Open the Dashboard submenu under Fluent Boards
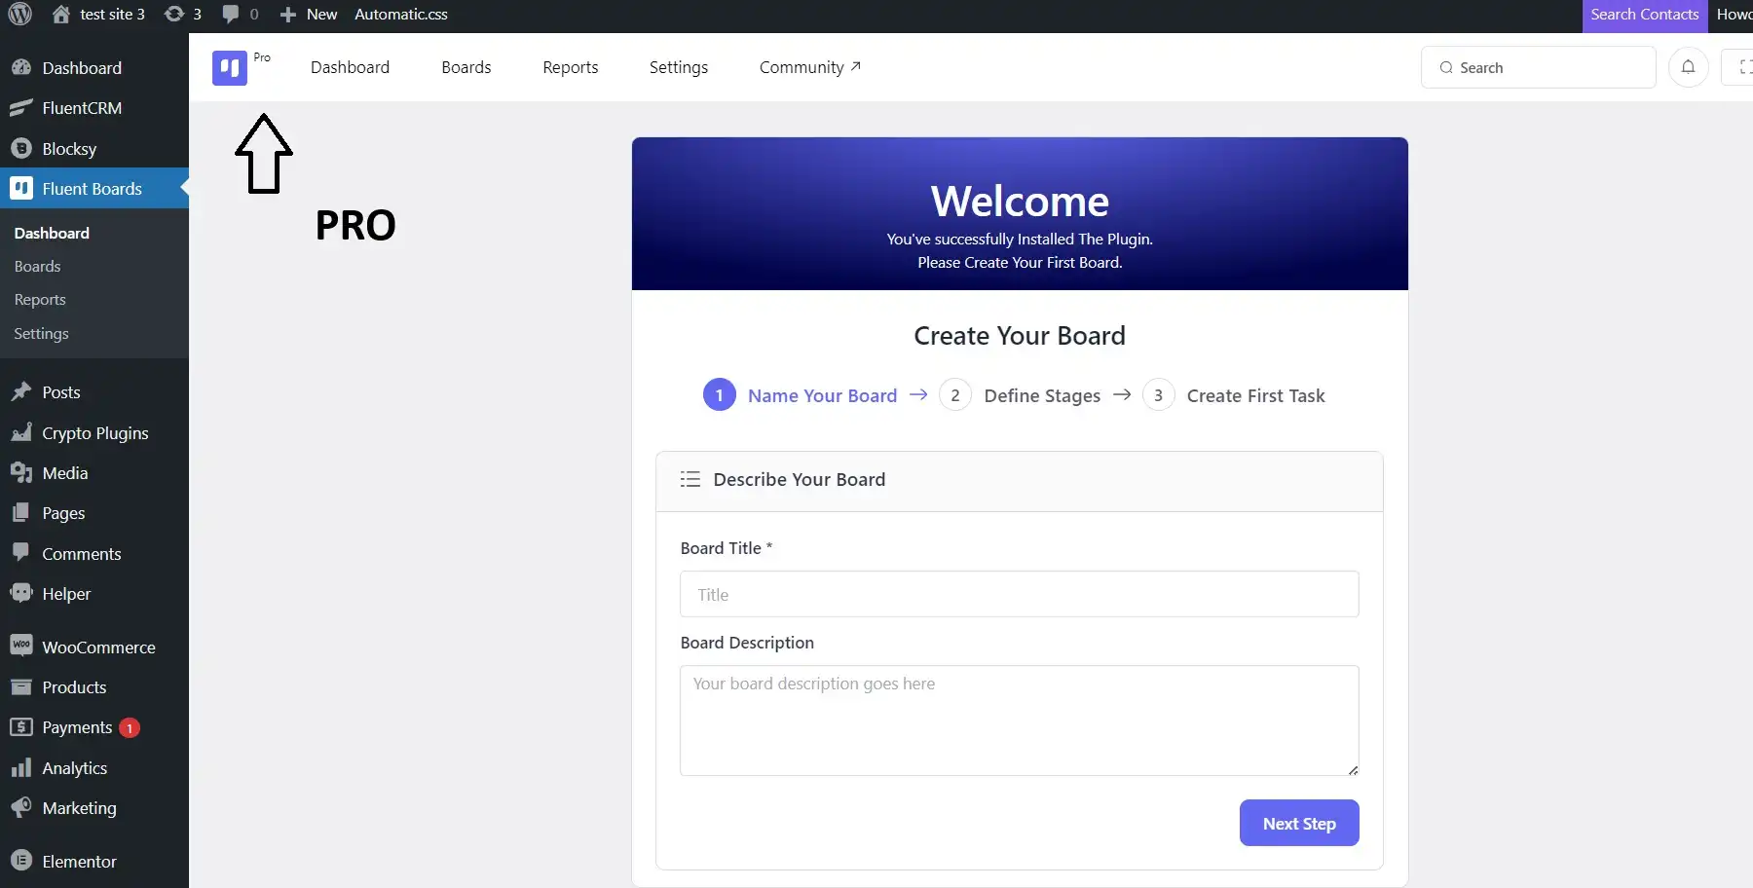 pos(52,233)
